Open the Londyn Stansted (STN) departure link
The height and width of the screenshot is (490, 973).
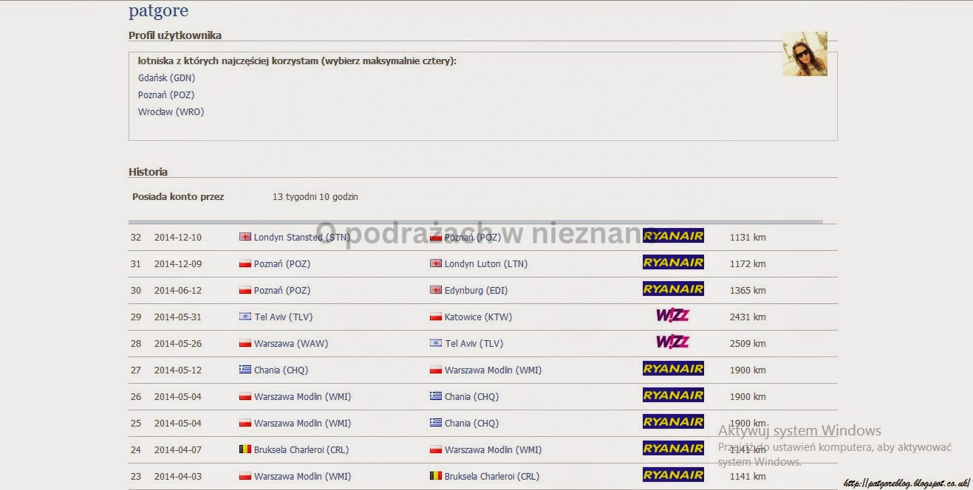(301, 238)
